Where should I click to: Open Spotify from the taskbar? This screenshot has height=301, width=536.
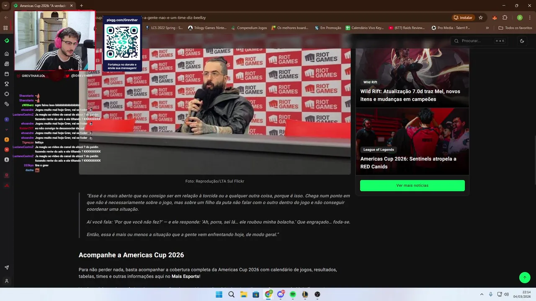293,294
